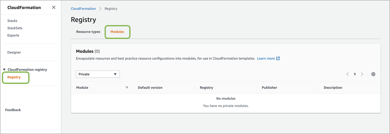Open the table preferences gear icon
Viewport: 390px width, 134px height.
(x=373, y=74)
